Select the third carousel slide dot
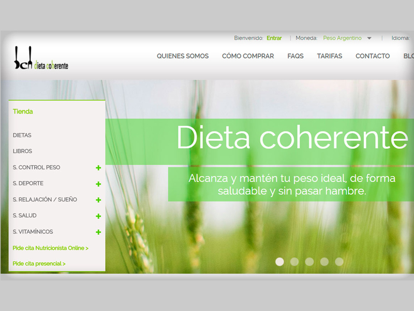This screenshot has width=414, height=311. click(x=309, y=262)
